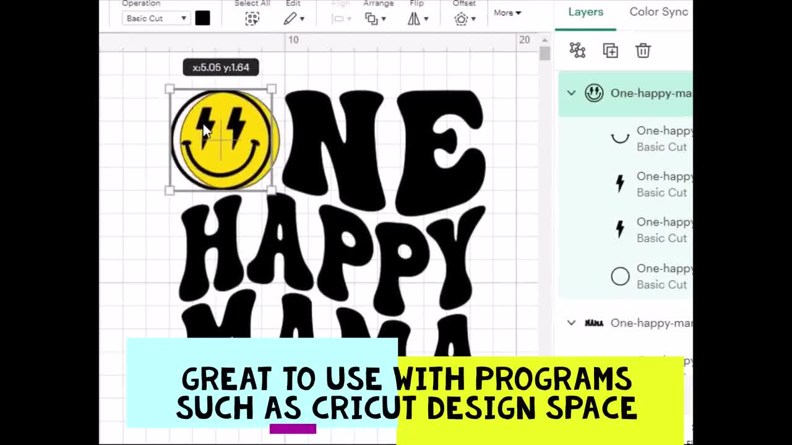The height and width of the screenshot is (445, 792).
Task: Click the Group layers icon
Action: pos(577,50)
